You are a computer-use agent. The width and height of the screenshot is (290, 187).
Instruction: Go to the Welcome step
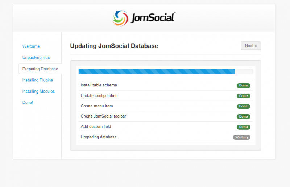[x=31, y=46]
